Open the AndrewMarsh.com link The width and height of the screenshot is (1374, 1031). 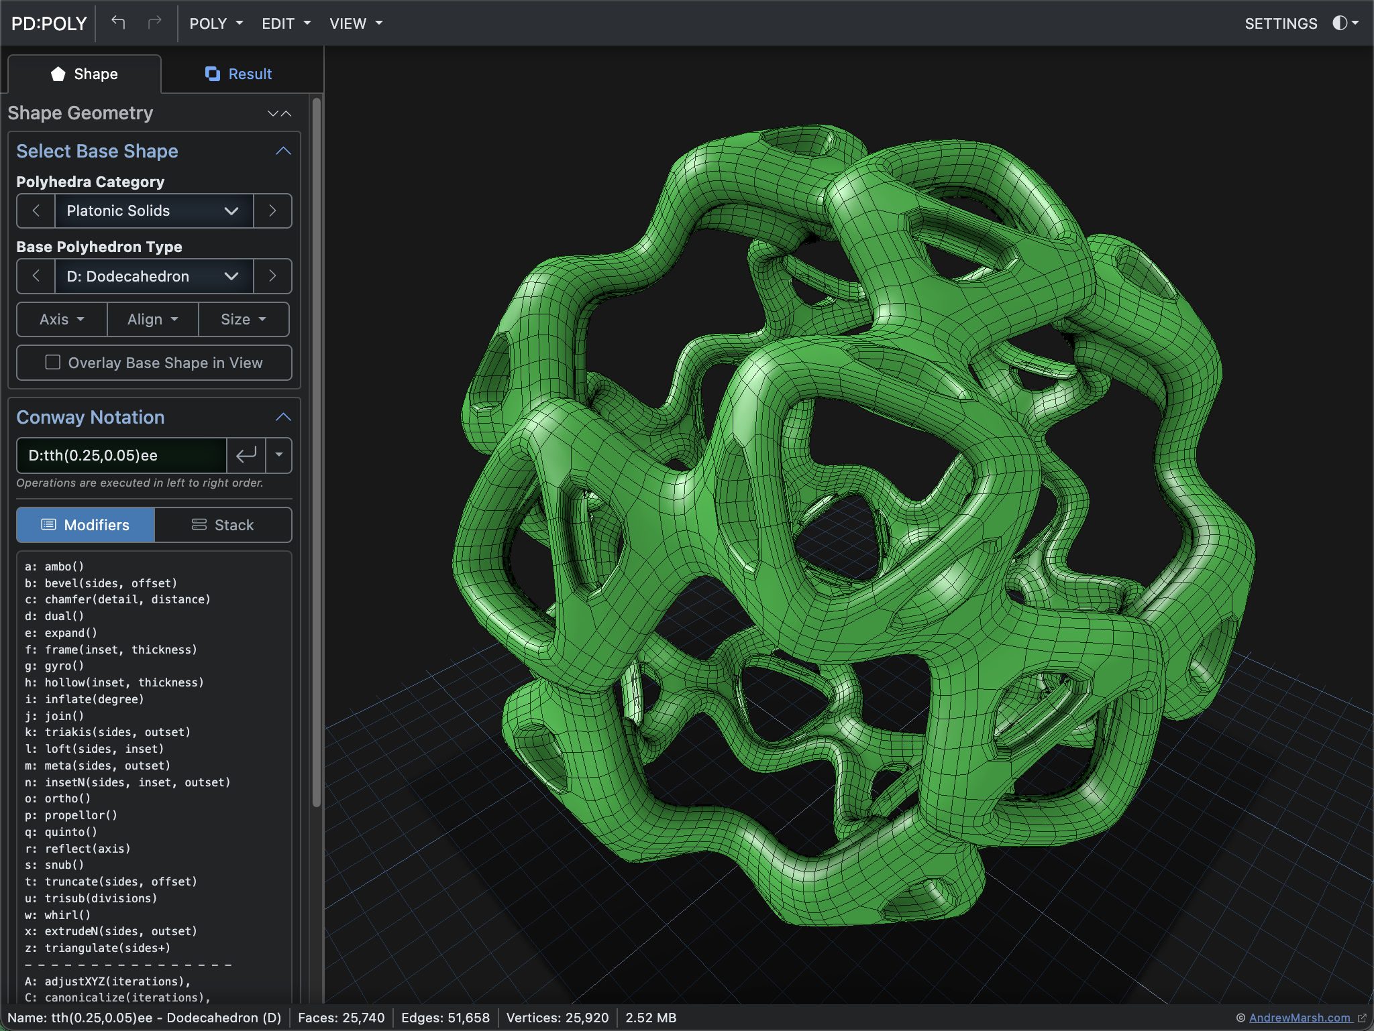point(1299,1018)
